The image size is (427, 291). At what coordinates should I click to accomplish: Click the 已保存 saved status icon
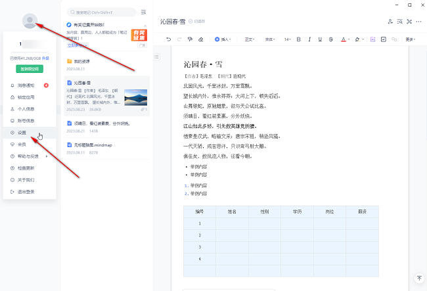click(191, 21)
